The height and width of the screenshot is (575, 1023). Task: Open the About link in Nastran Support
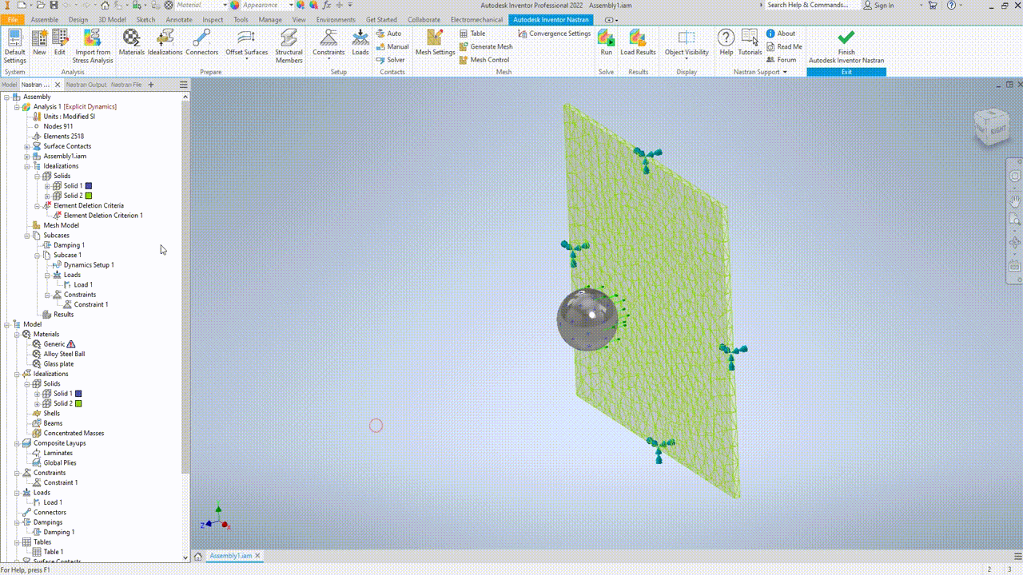coord(781,34)
